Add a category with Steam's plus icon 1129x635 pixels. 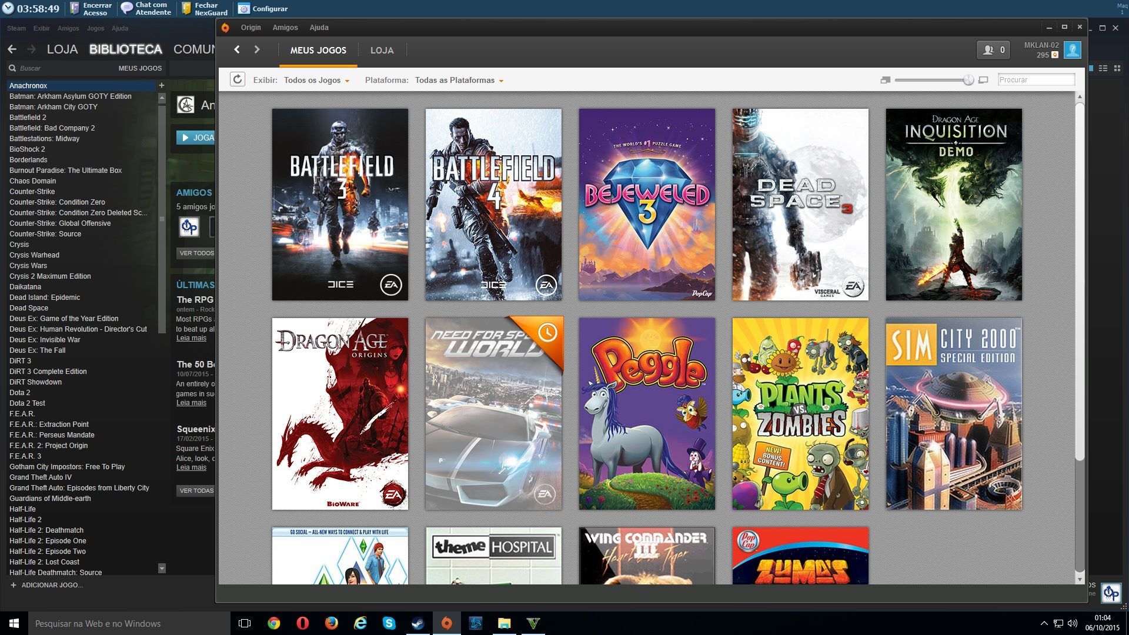point(162,85)
